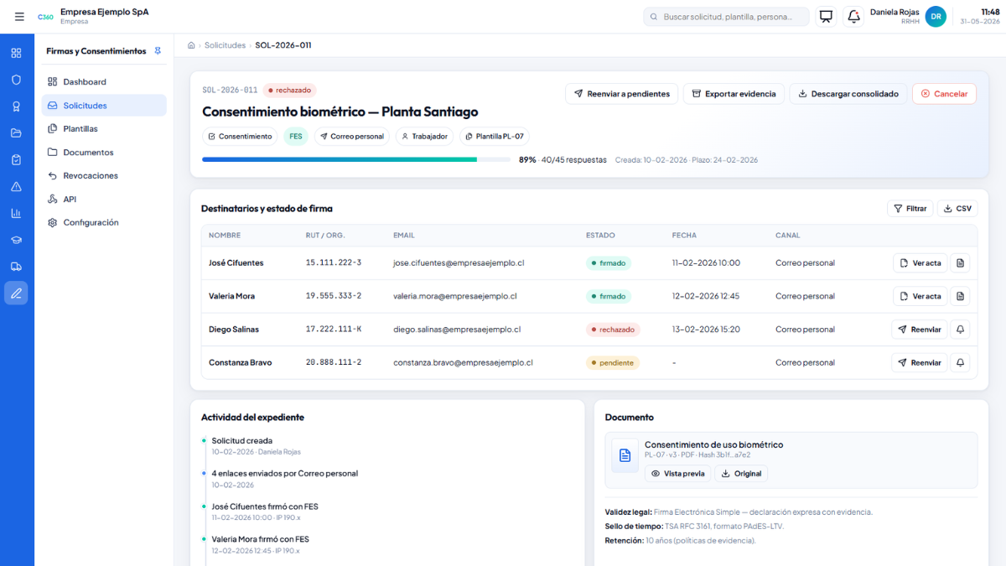Open Documentos in the sidebar

[x=104, y=153]
